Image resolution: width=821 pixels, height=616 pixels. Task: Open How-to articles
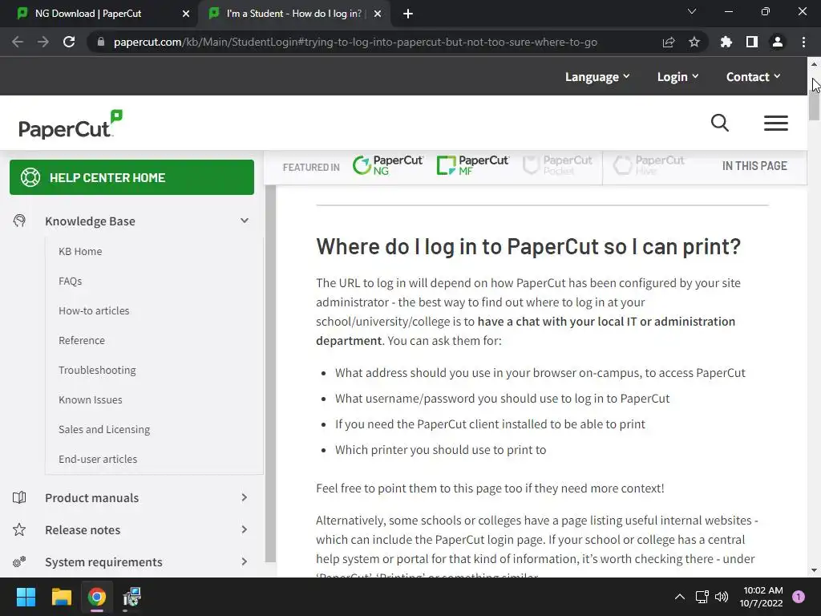[x=94, y=310]
